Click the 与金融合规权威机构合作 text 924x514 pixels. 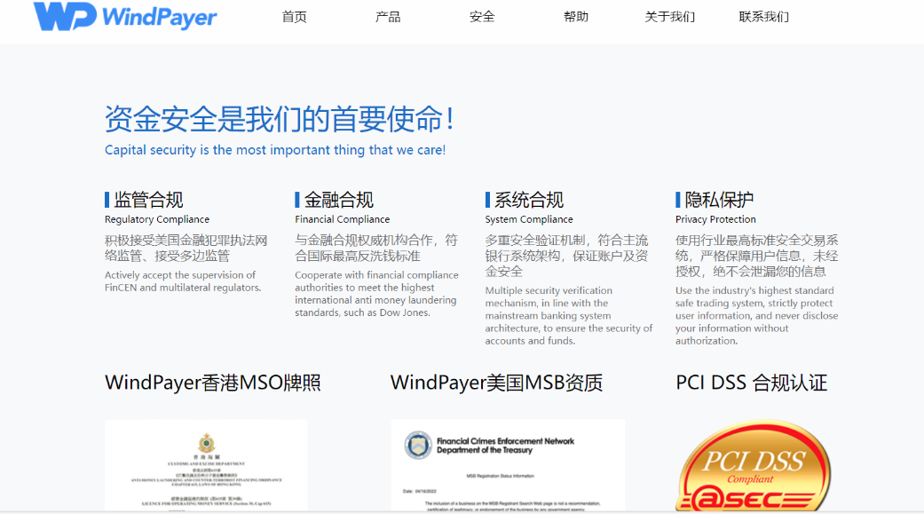(376, 249)
